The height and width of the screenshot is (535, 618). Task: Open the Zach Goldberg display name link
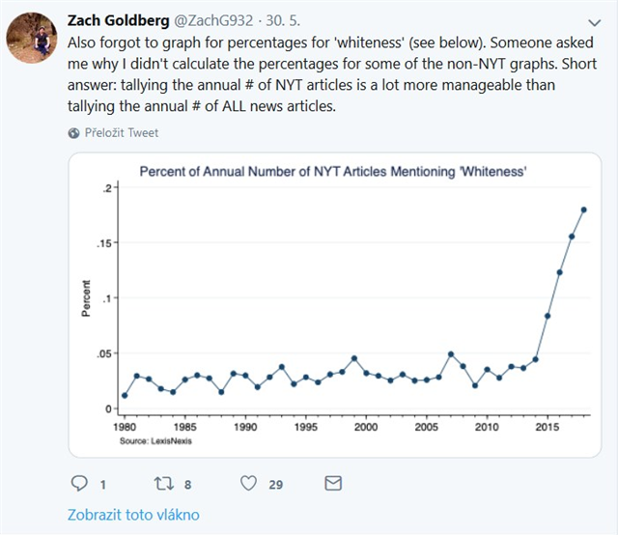(118, 20)
